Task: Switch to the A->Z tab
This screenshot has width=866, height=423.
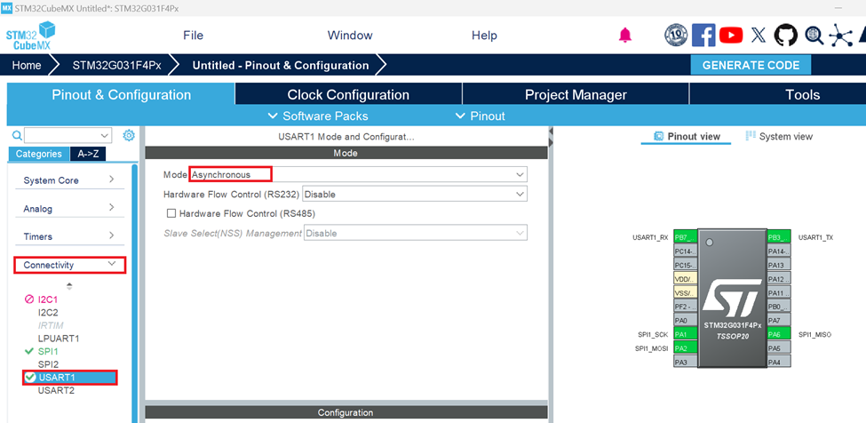Action: coord(88,154)
